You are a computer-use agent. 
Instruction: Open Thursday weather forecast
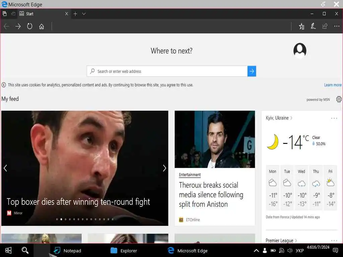[x=316, y=188]
